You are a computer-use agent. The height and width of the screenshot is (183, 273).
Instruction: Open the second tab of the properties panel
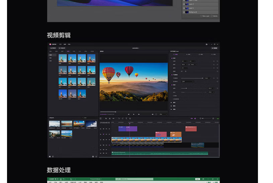188,55
